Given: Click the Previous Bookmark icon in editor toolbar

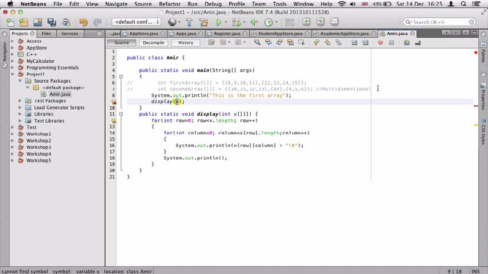Looking at the screenshot, I should point(316,42).
